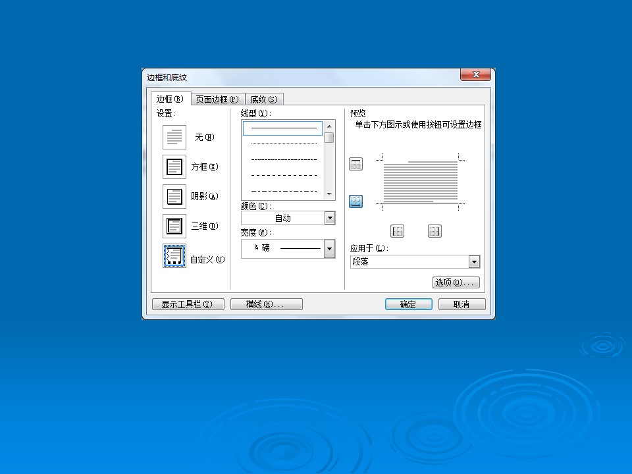The height and width of the screenshot is (474, 632).
Task: Click the 显示工具栏 button
Action: 188,304
